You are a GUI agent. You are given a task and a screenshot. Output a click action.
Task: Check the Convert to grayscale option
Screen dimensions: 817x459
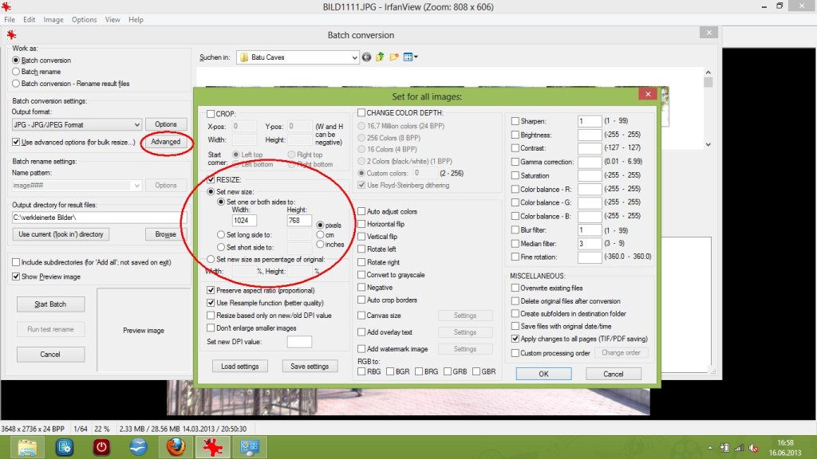point(362,275)
